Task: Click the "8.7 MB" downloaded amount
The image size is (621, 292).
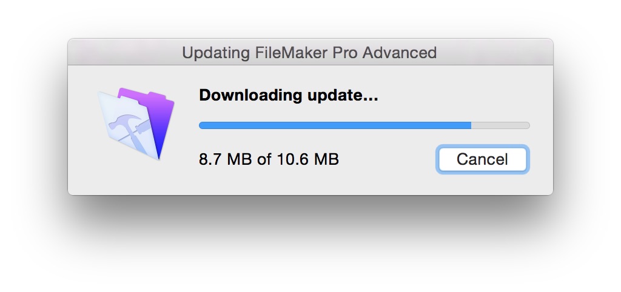Action: 225,159
